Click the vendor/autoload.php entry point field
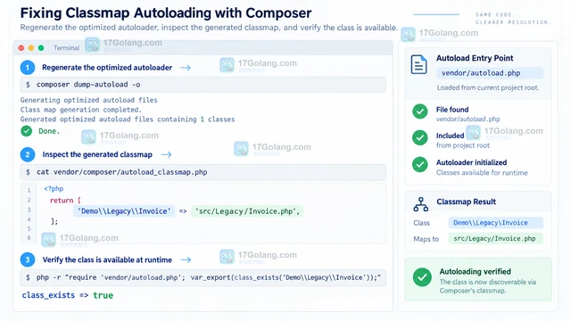 (x=490, y=73)
